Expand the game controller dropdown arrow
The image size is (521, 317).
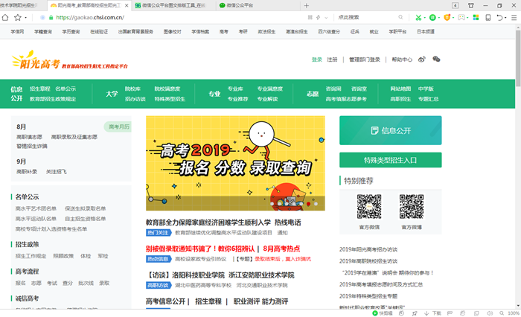467,18
